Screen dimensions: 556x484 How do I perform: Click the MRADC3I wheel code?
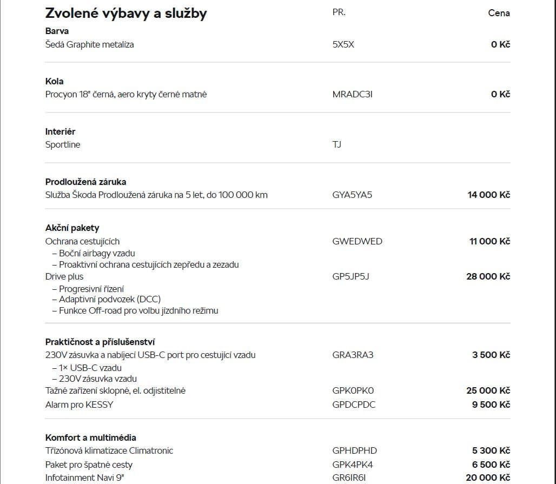coord(352,94)
